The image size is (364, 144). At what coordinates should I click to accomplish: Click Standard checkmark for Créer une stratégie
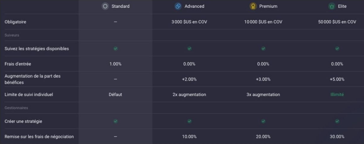(115, 121)
